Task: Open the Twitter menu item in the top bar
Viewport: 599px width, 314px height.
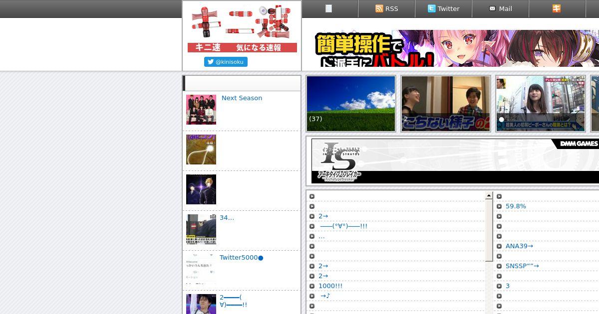Action: pos(443,8)
